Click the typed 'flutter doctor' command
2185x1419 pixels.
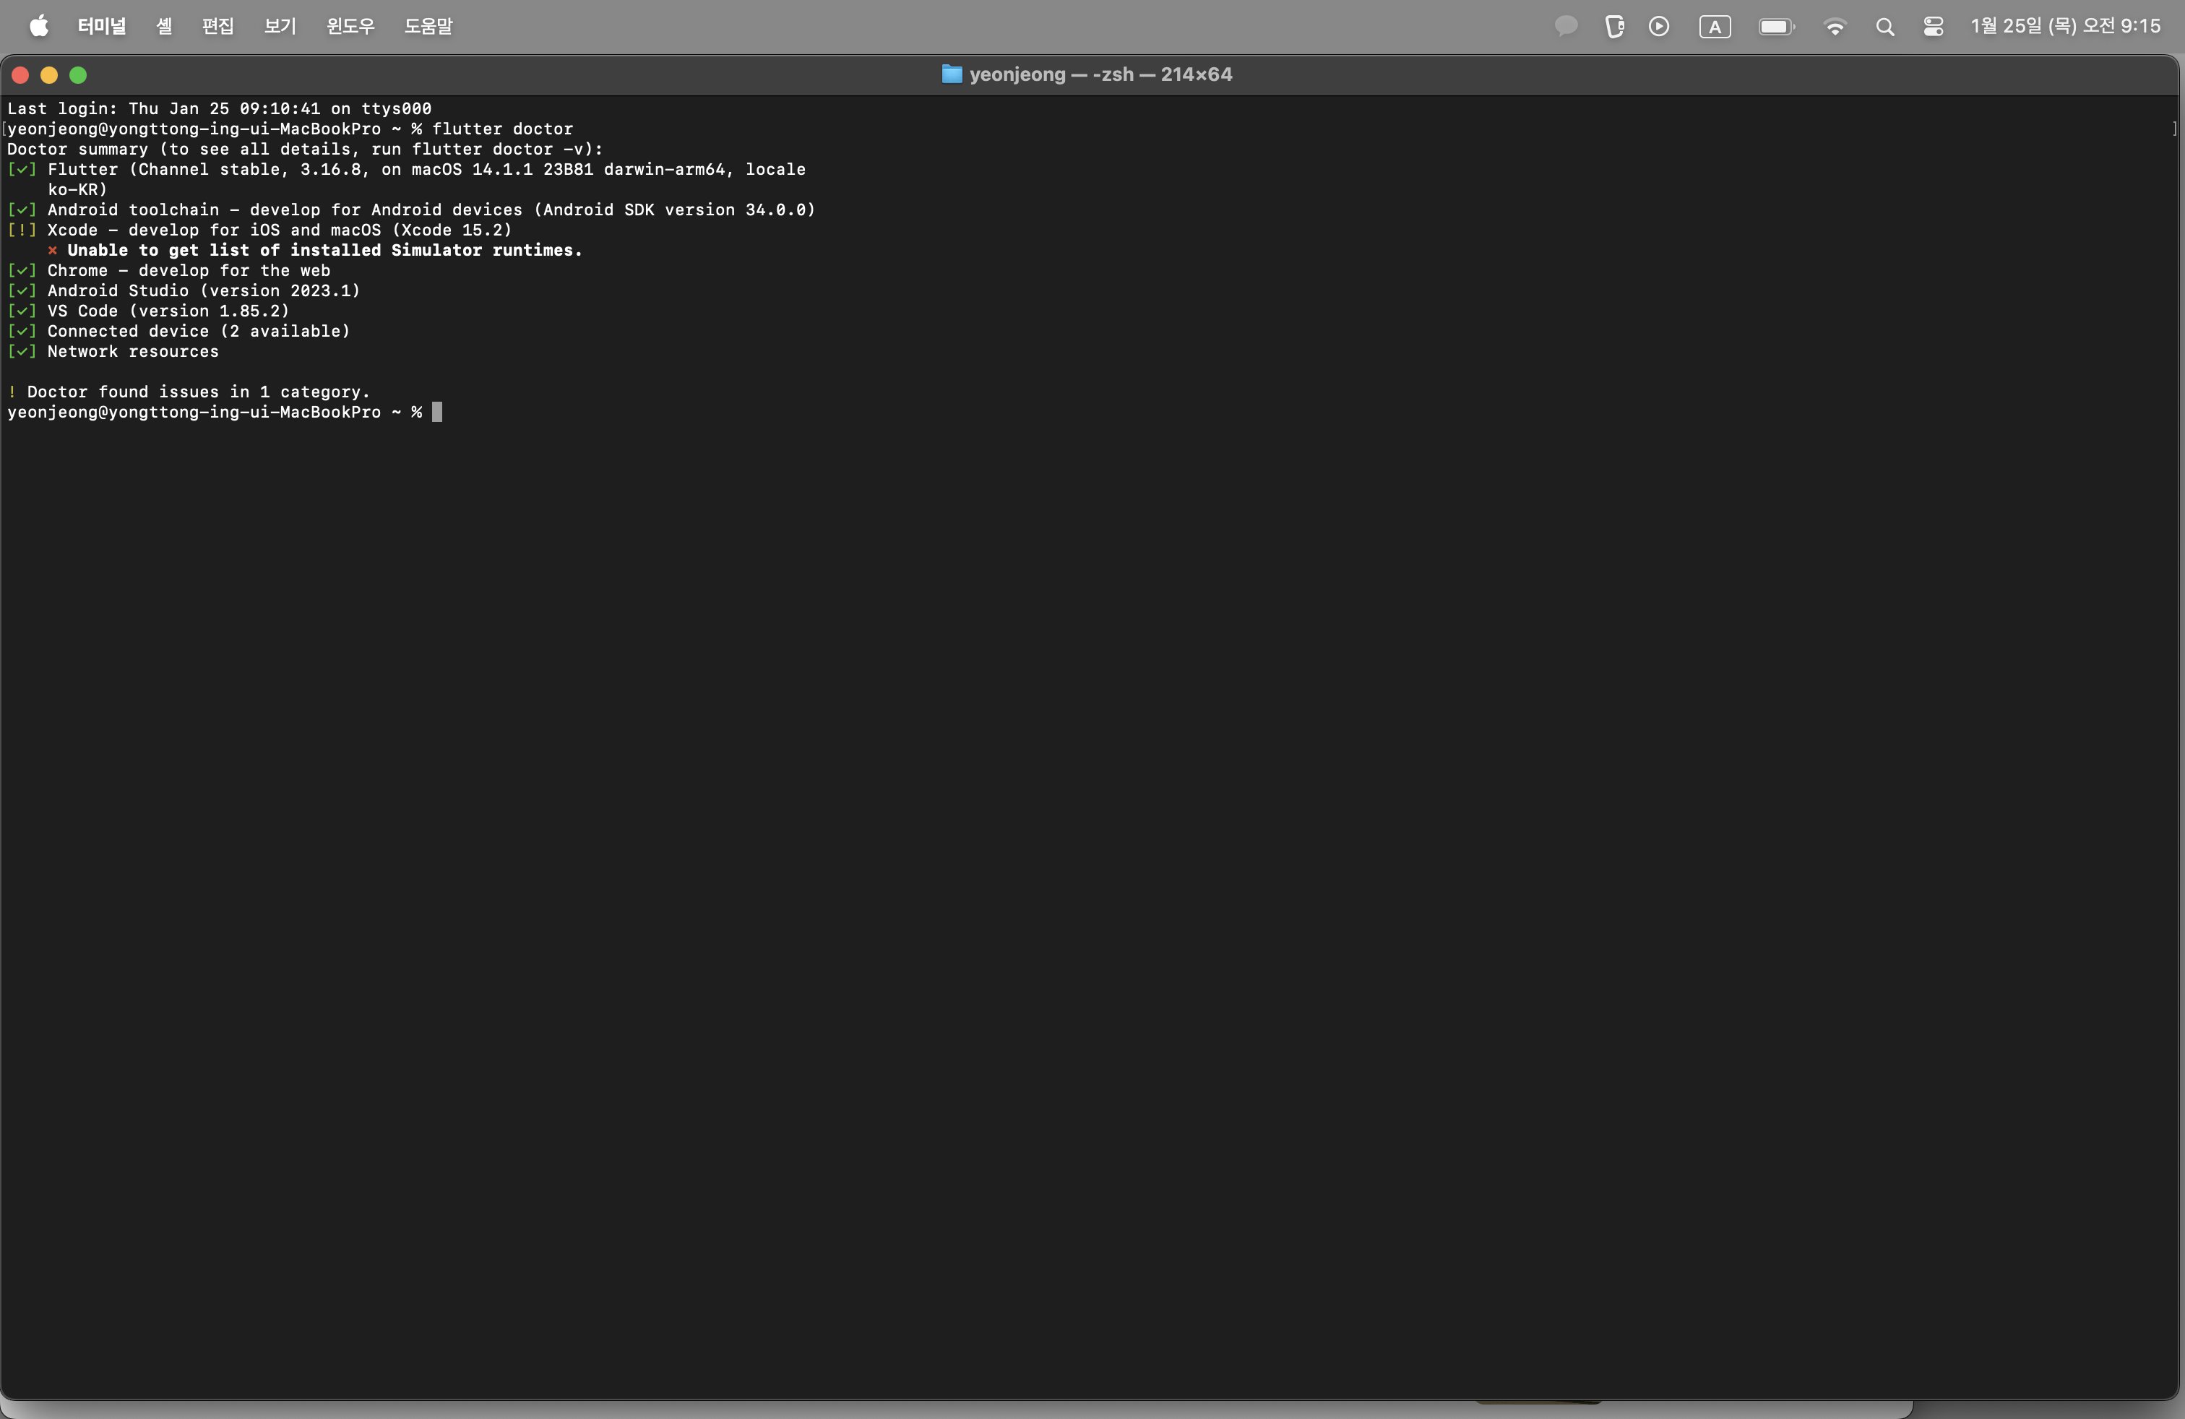[x=502, y=129]
